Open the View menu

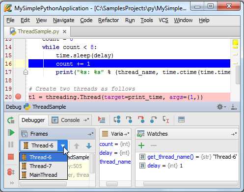(x=41, y=20)
